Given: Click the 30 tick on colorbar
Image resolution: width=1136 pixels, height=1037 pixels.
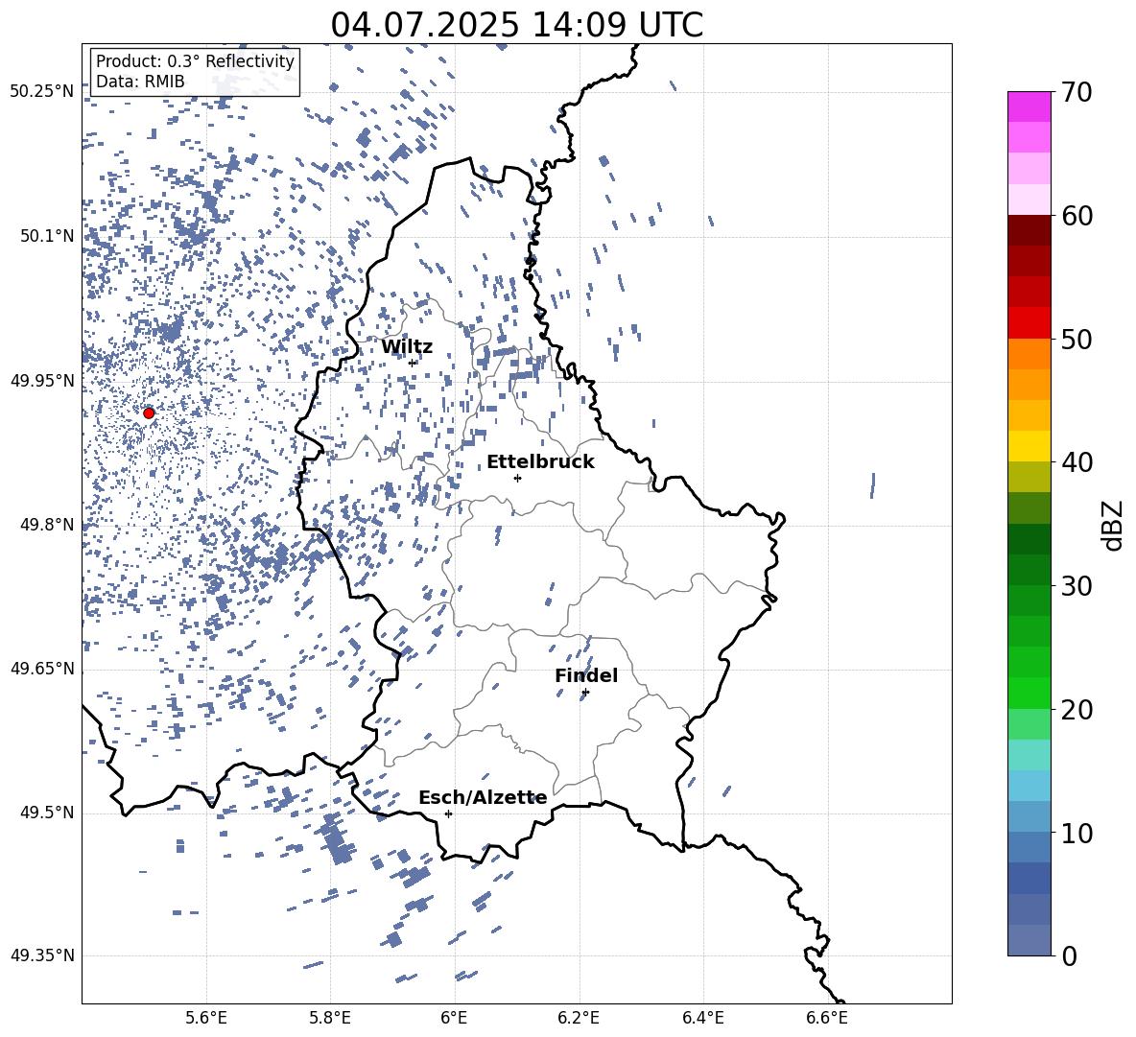Looking at the screenshot, I should [x=1077, y=585].
